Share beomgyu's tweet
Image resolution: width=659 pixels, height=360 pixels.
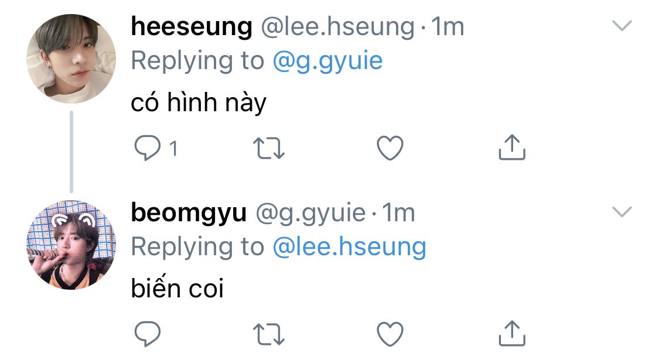pyautogui.click(x=511, y=333)
